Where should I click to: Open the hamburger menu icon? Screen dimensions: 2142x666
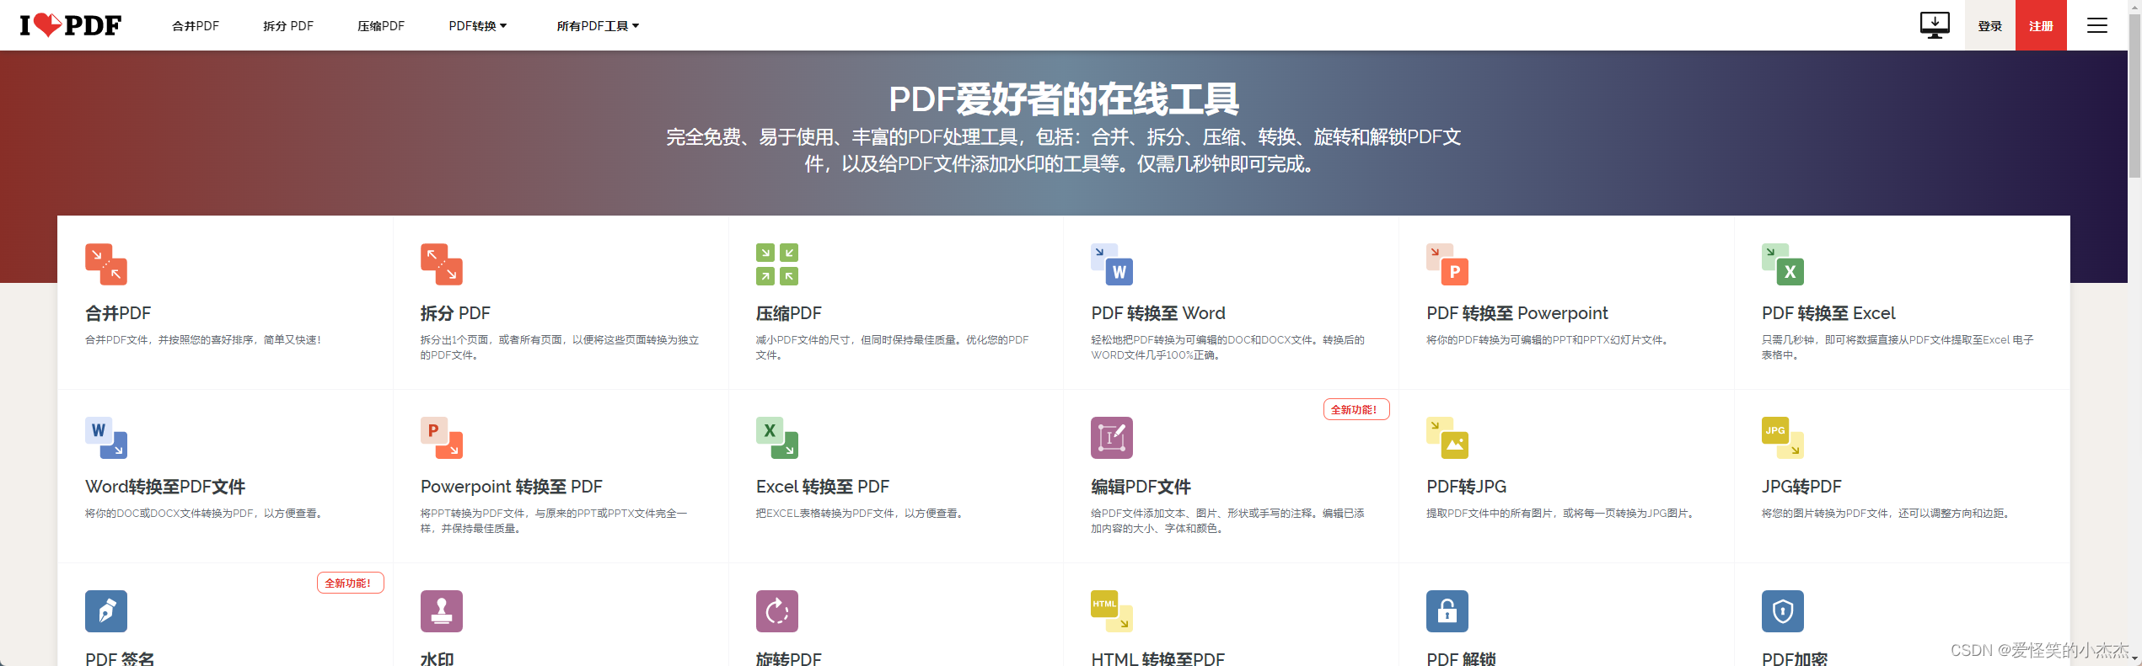pyautogui.click(x=2097, y=25)
